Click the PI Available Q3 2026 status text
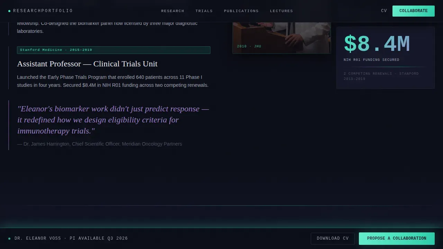The height and width of the screenshot is (249, 443). click(99, 238)
